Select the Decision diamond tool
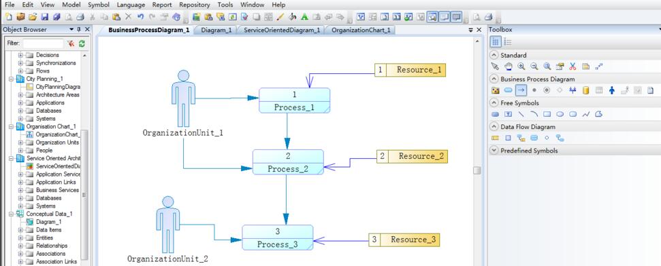661x266 pixels. click(x=560, y=90)
